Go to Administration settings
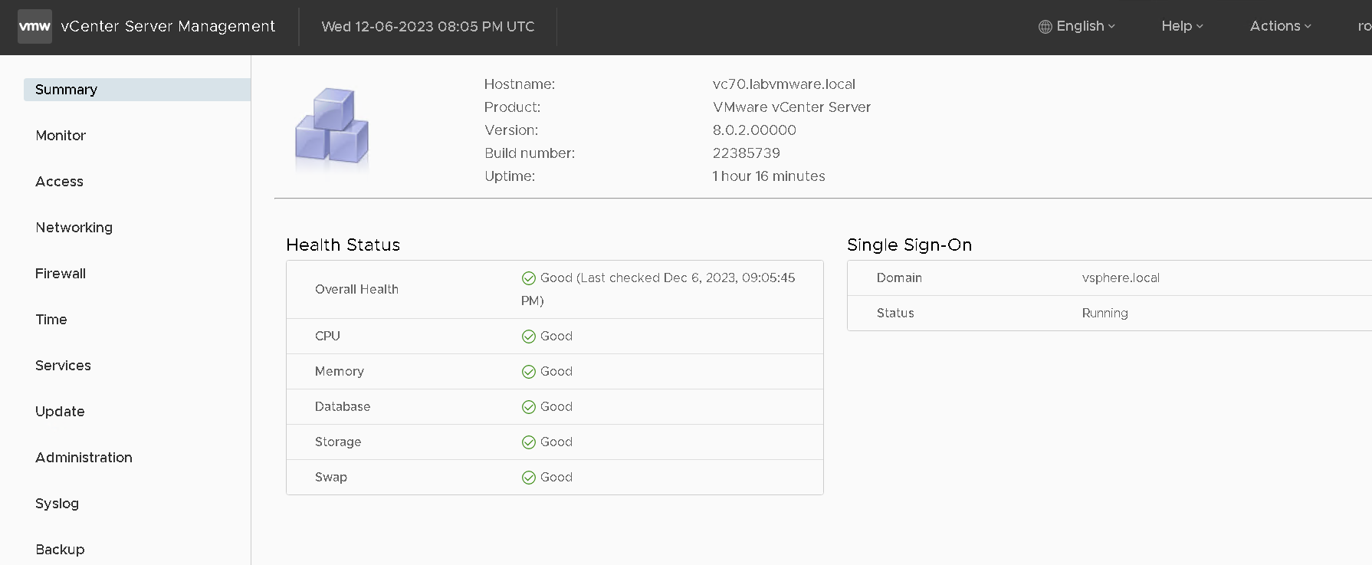Screen dimensions: 1372x565 [84, 458]
